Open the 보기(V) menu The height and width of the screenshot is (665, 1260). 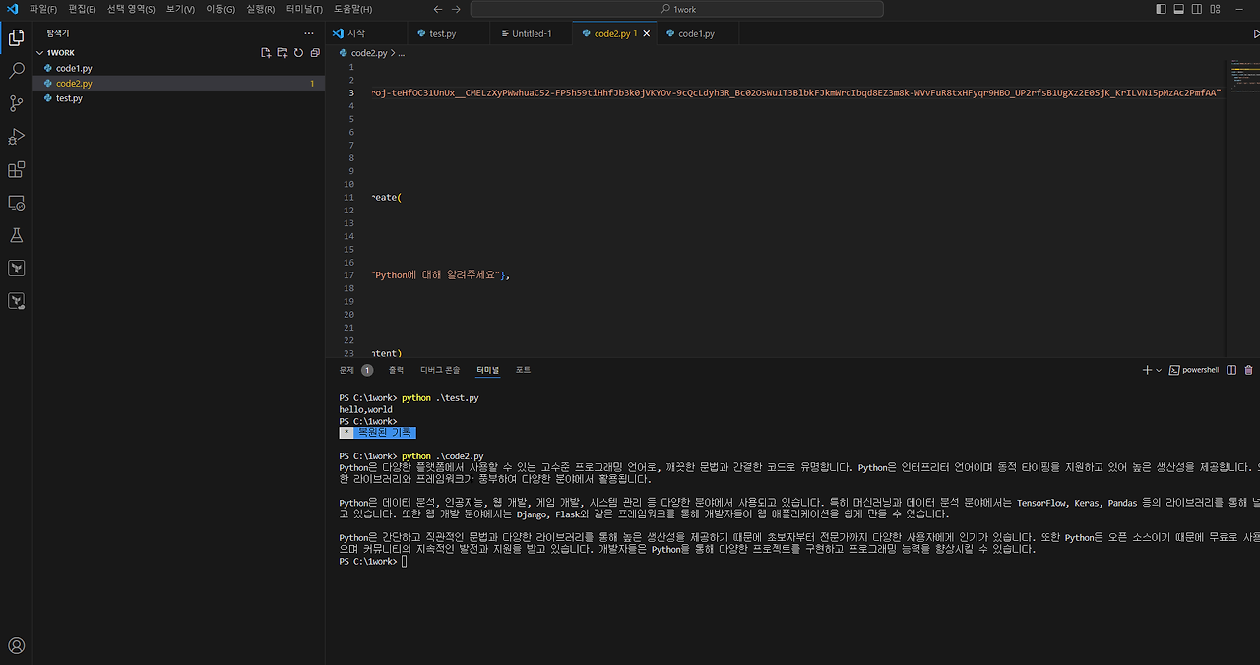coord(180,9)
